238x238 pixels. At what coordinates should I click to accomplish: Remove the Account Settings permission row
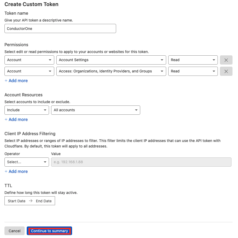(226, 60)
